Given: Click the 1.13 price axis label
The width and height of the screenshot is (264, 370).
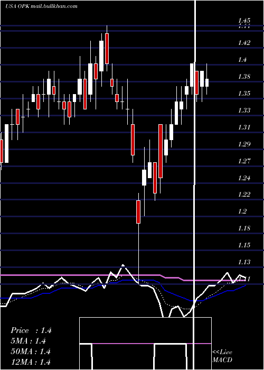Looking at the screenshot, I should click(244, 262).
